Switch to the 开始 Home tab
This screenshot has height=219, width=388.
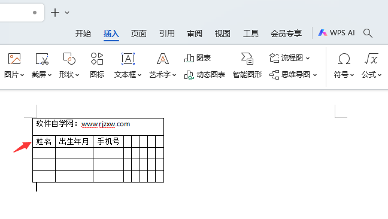(83, 34)
